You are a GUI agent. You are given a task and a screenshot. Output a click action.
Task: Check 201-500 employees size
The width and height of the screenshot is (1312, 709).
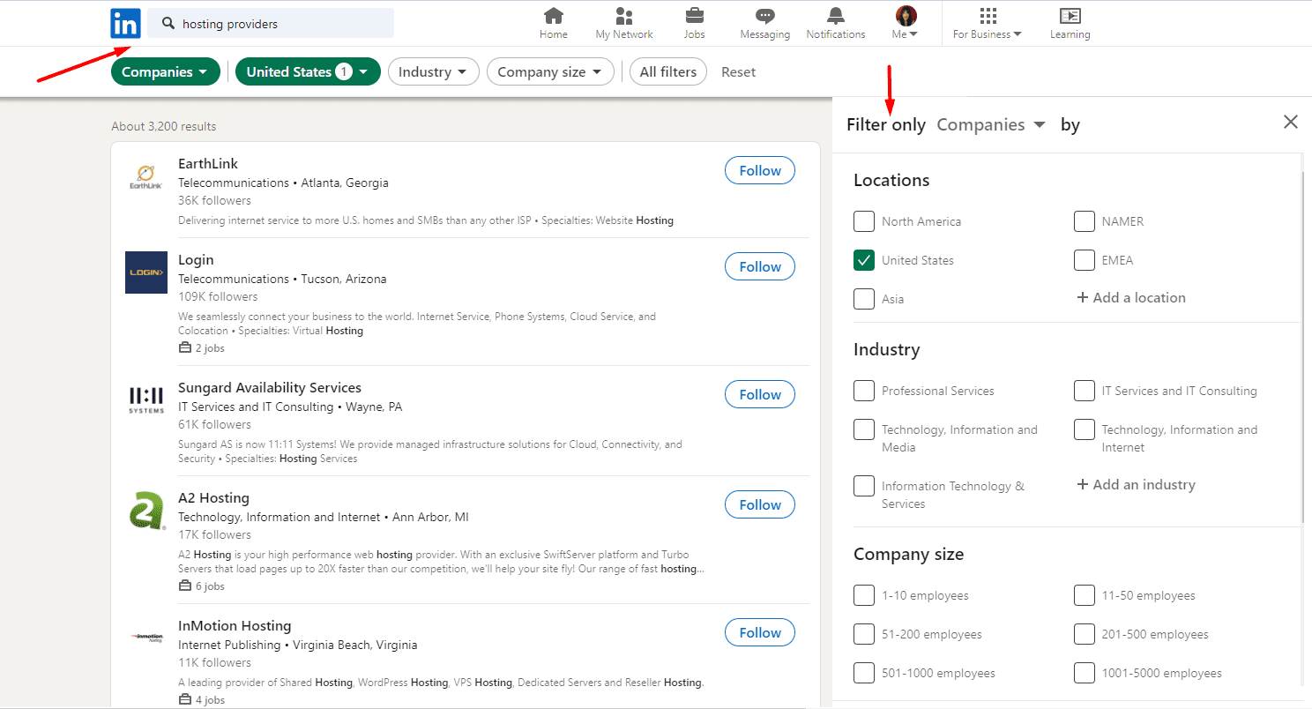click(1085, 634)
